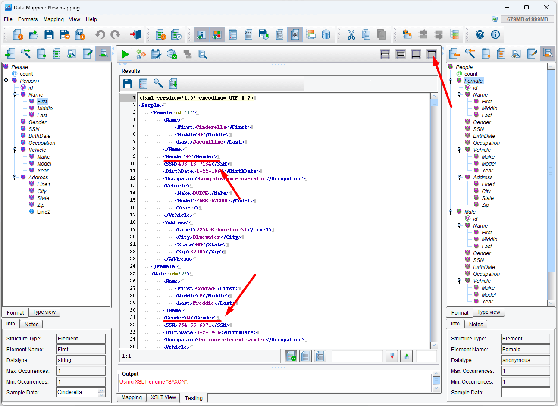The height and width of the screenshot is (406, 558).
Task: Open the Formats menu
Action: (x=28, y=19)
